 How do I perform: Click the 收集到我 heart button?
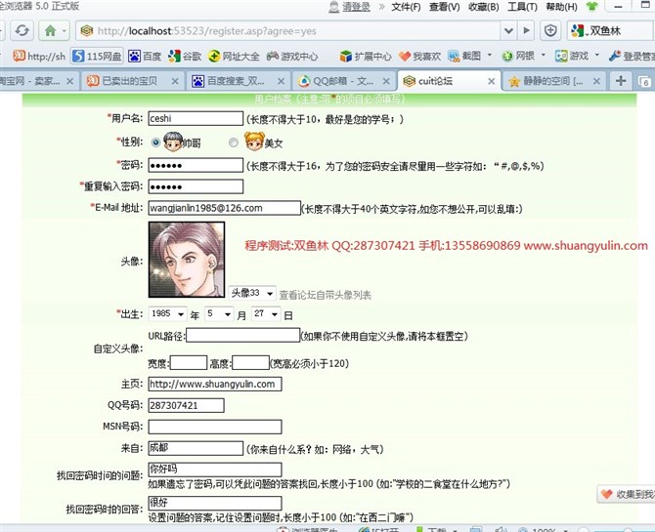pos(627,494)
